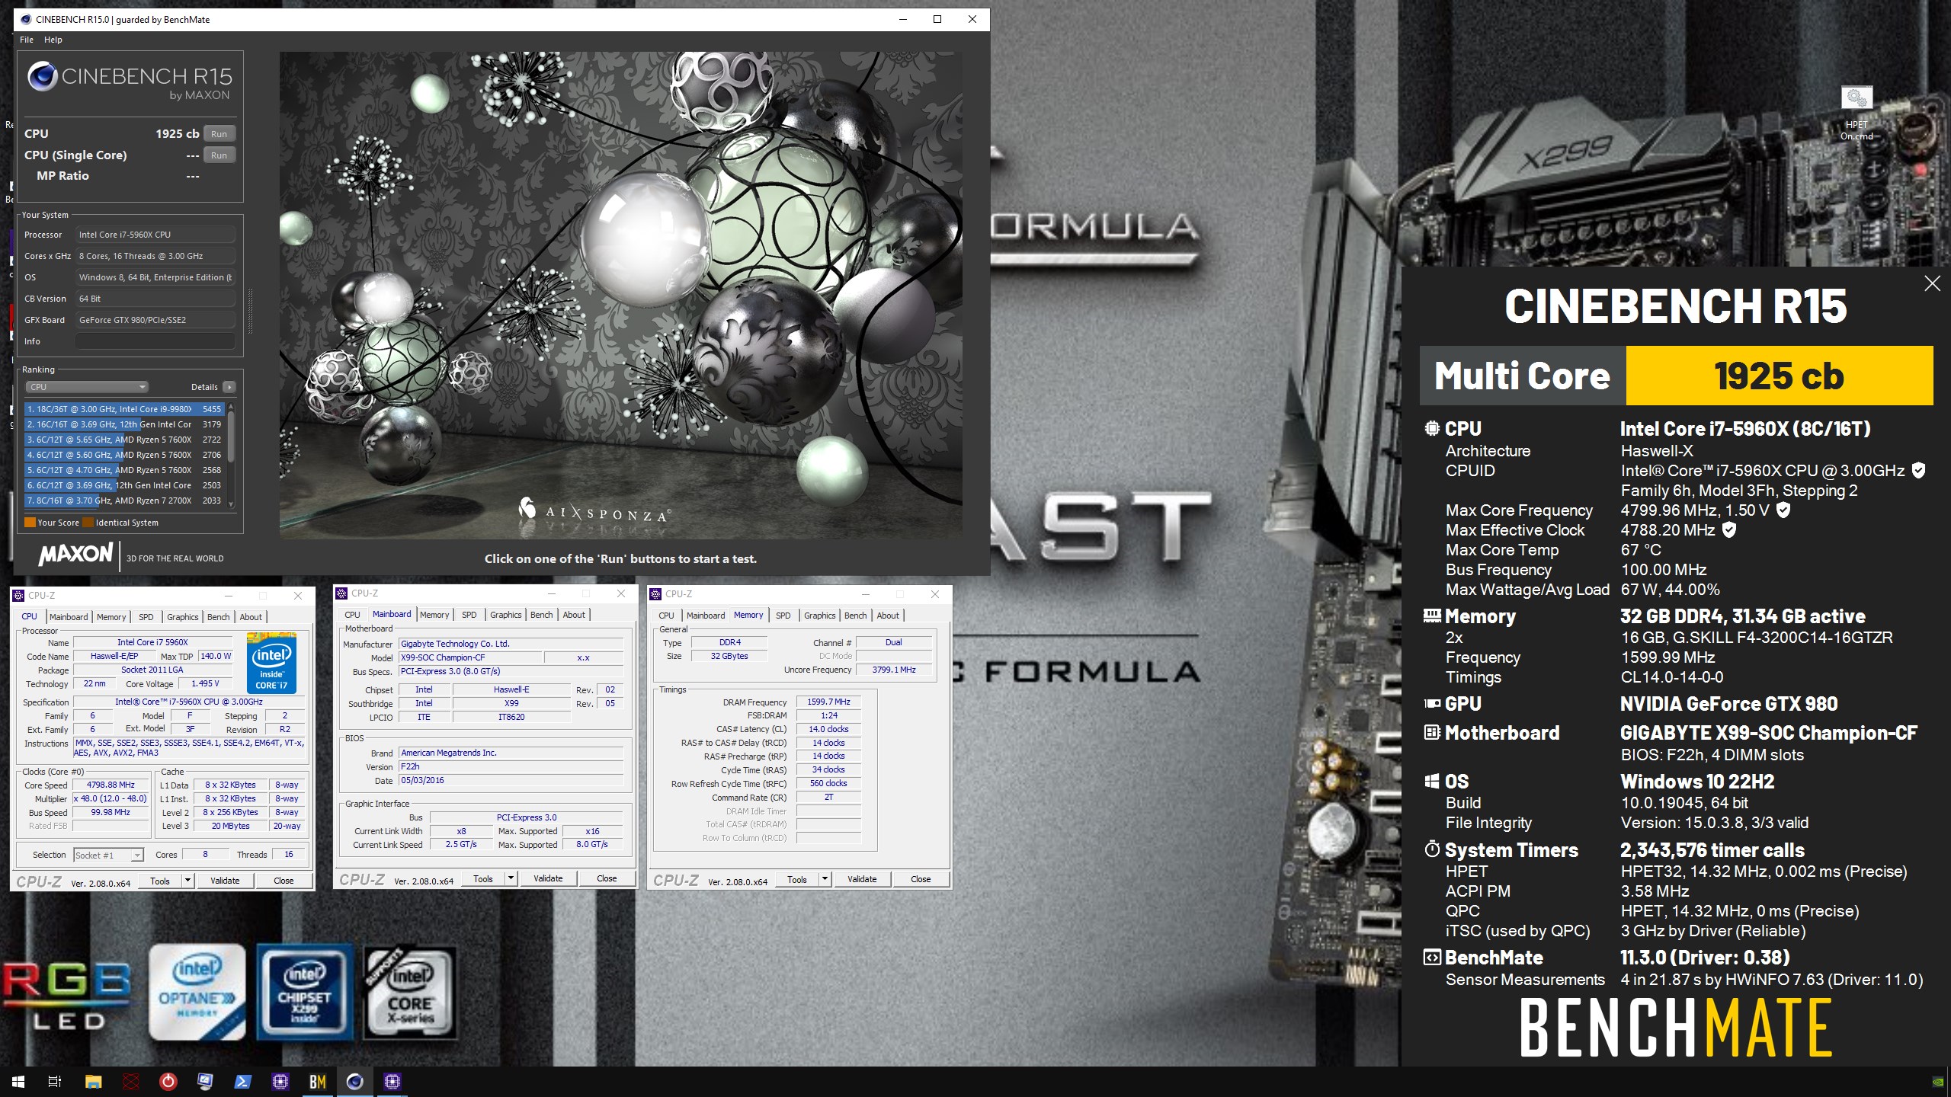Open Bench tab in CPU-Z window showing CPU
Viewport: 1951px width, 1097px height.
(218, 617)
